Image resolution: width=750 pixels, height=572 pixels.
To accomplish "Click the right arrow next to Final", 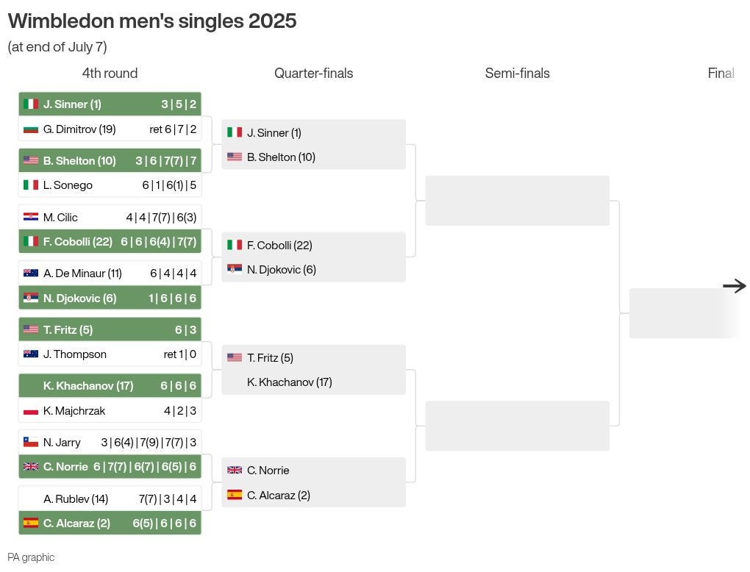I will [735, 286].
